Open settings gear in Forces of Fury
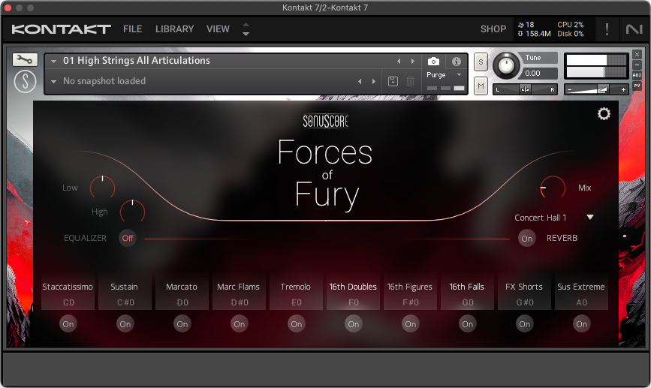Screen dimensions: 651x388 coord(604,114)
